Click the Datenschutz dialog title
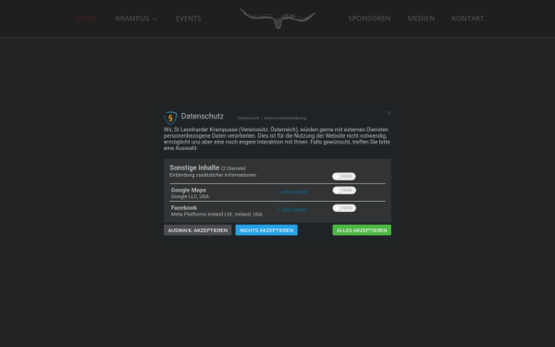 [x=202, y=117]
